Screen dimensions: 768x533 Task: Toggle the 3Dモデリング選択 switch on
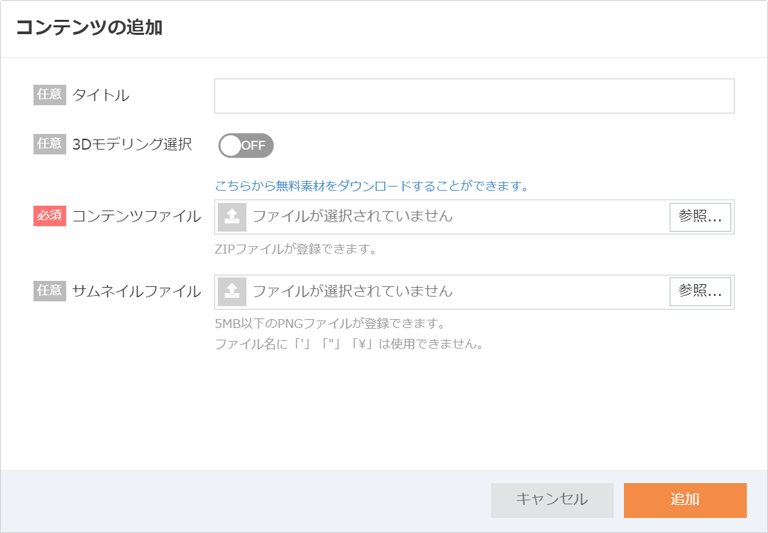tap(246, 145)
